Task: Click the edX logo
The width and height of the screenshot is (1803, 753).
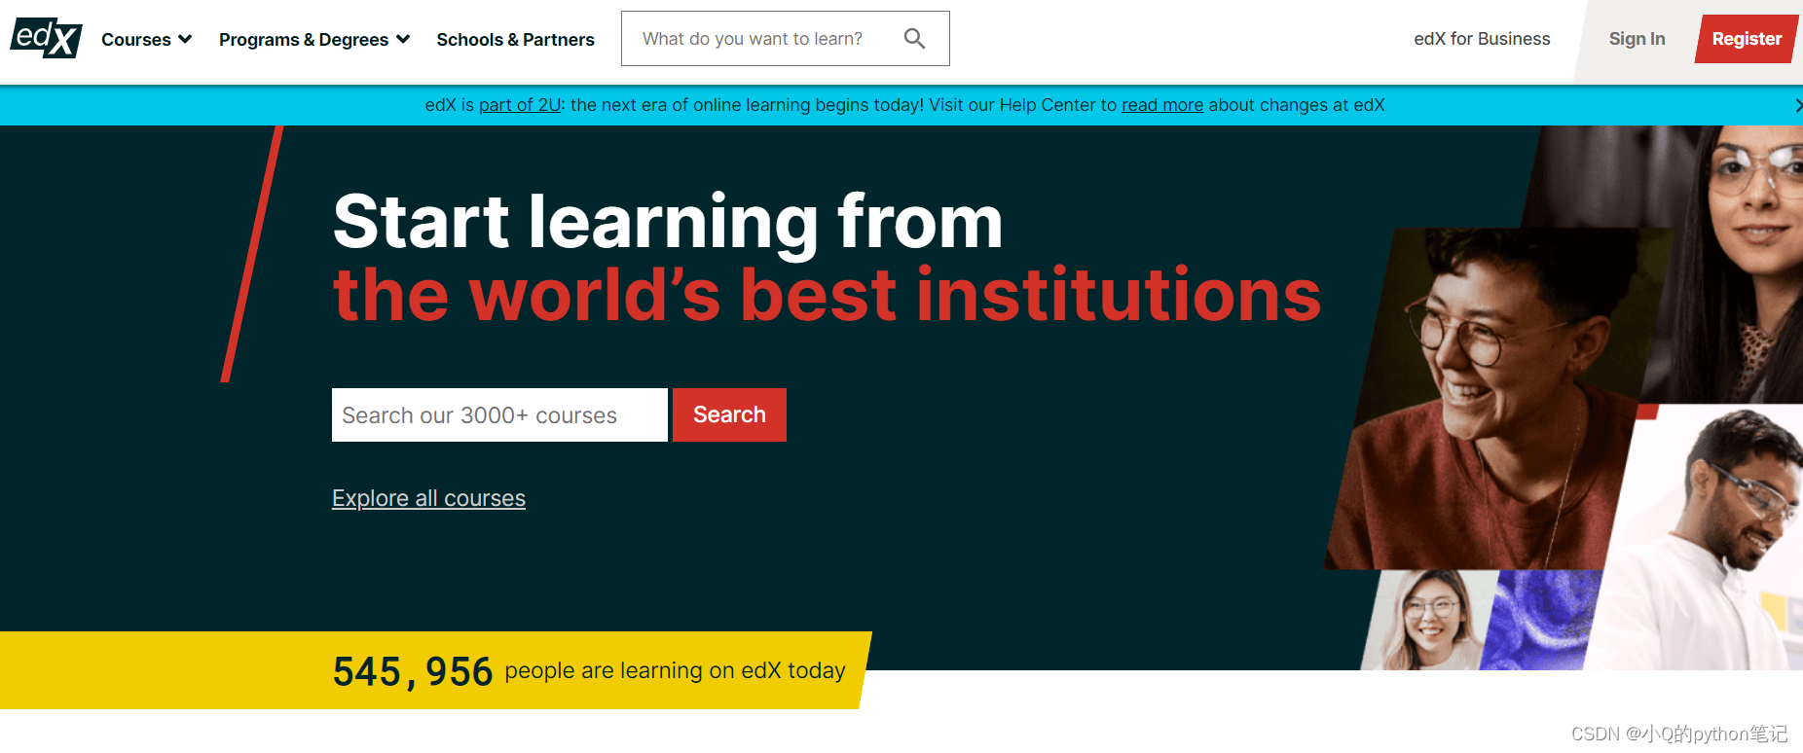Action: click(x=46, y=38)
